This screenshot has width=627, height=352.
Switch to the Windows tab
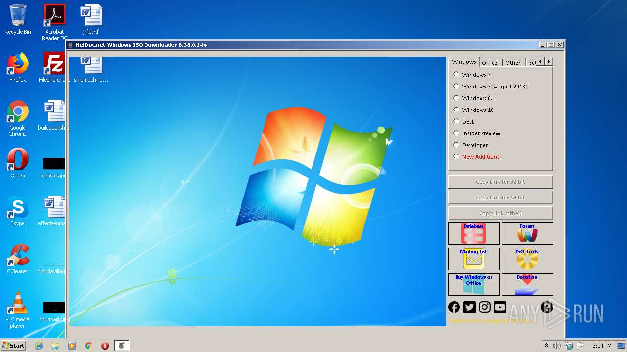click(464, 62)
